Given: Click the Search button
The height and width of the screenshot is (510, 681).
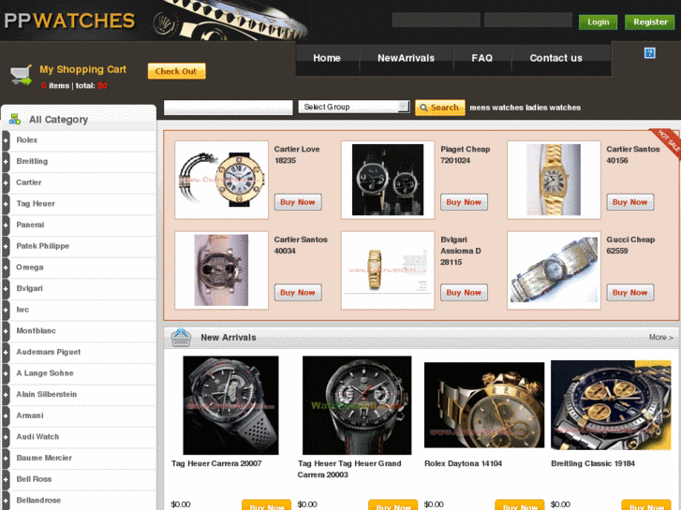Looking at the screenshot, I should coord(440,108).
